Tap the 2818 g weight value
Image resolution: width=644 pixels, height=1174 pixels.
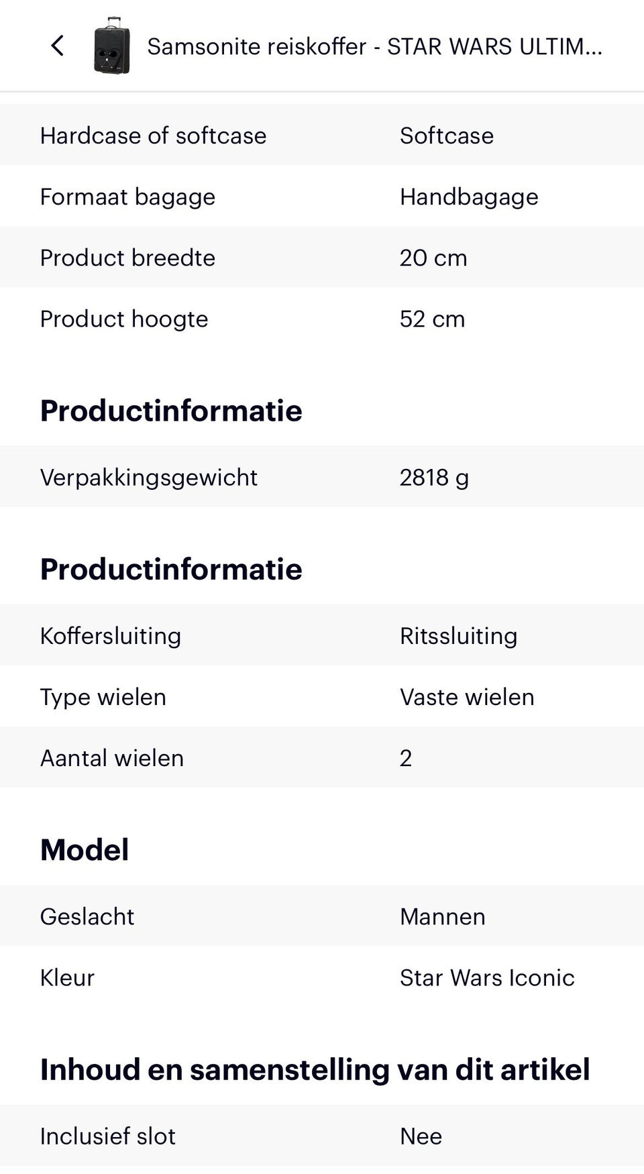click(434, 477)
